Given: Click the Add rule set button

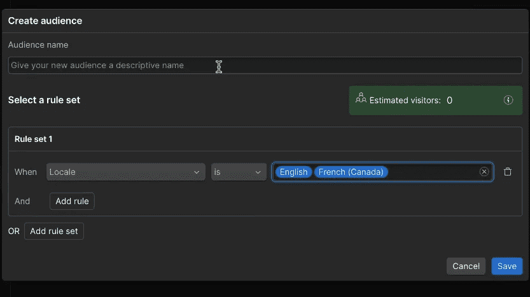Looking at the screenshot, I should pyautogui.click(x=53, y=231).
